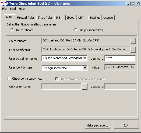The height and width of the screenshot is (133, 141).
Task: Open the Build menu
Action: pos(13,9)
